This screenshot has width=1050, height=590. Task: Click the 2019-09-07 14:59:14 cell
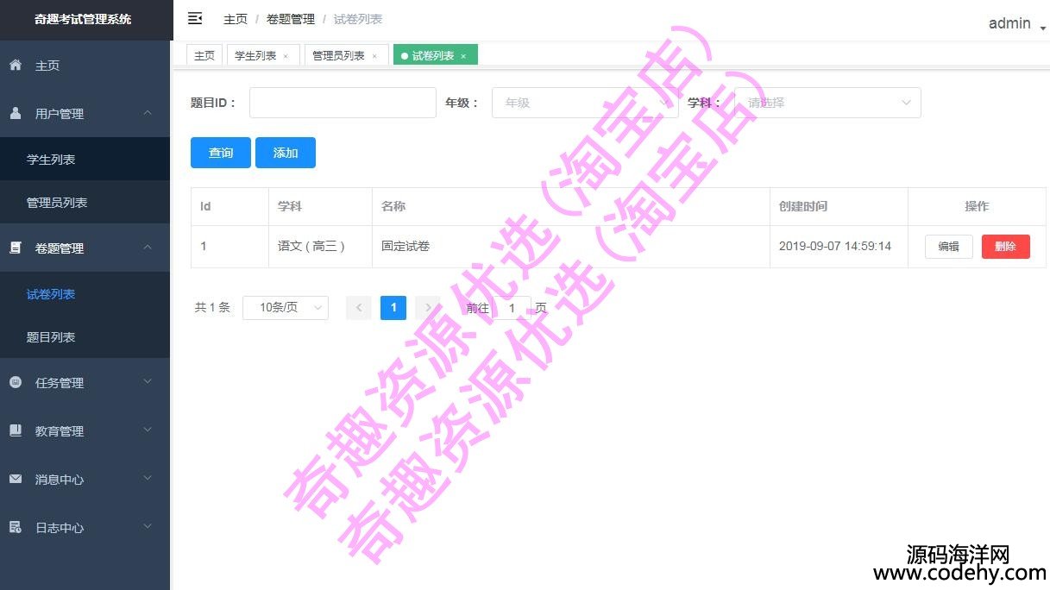click(x=839, y=247)
